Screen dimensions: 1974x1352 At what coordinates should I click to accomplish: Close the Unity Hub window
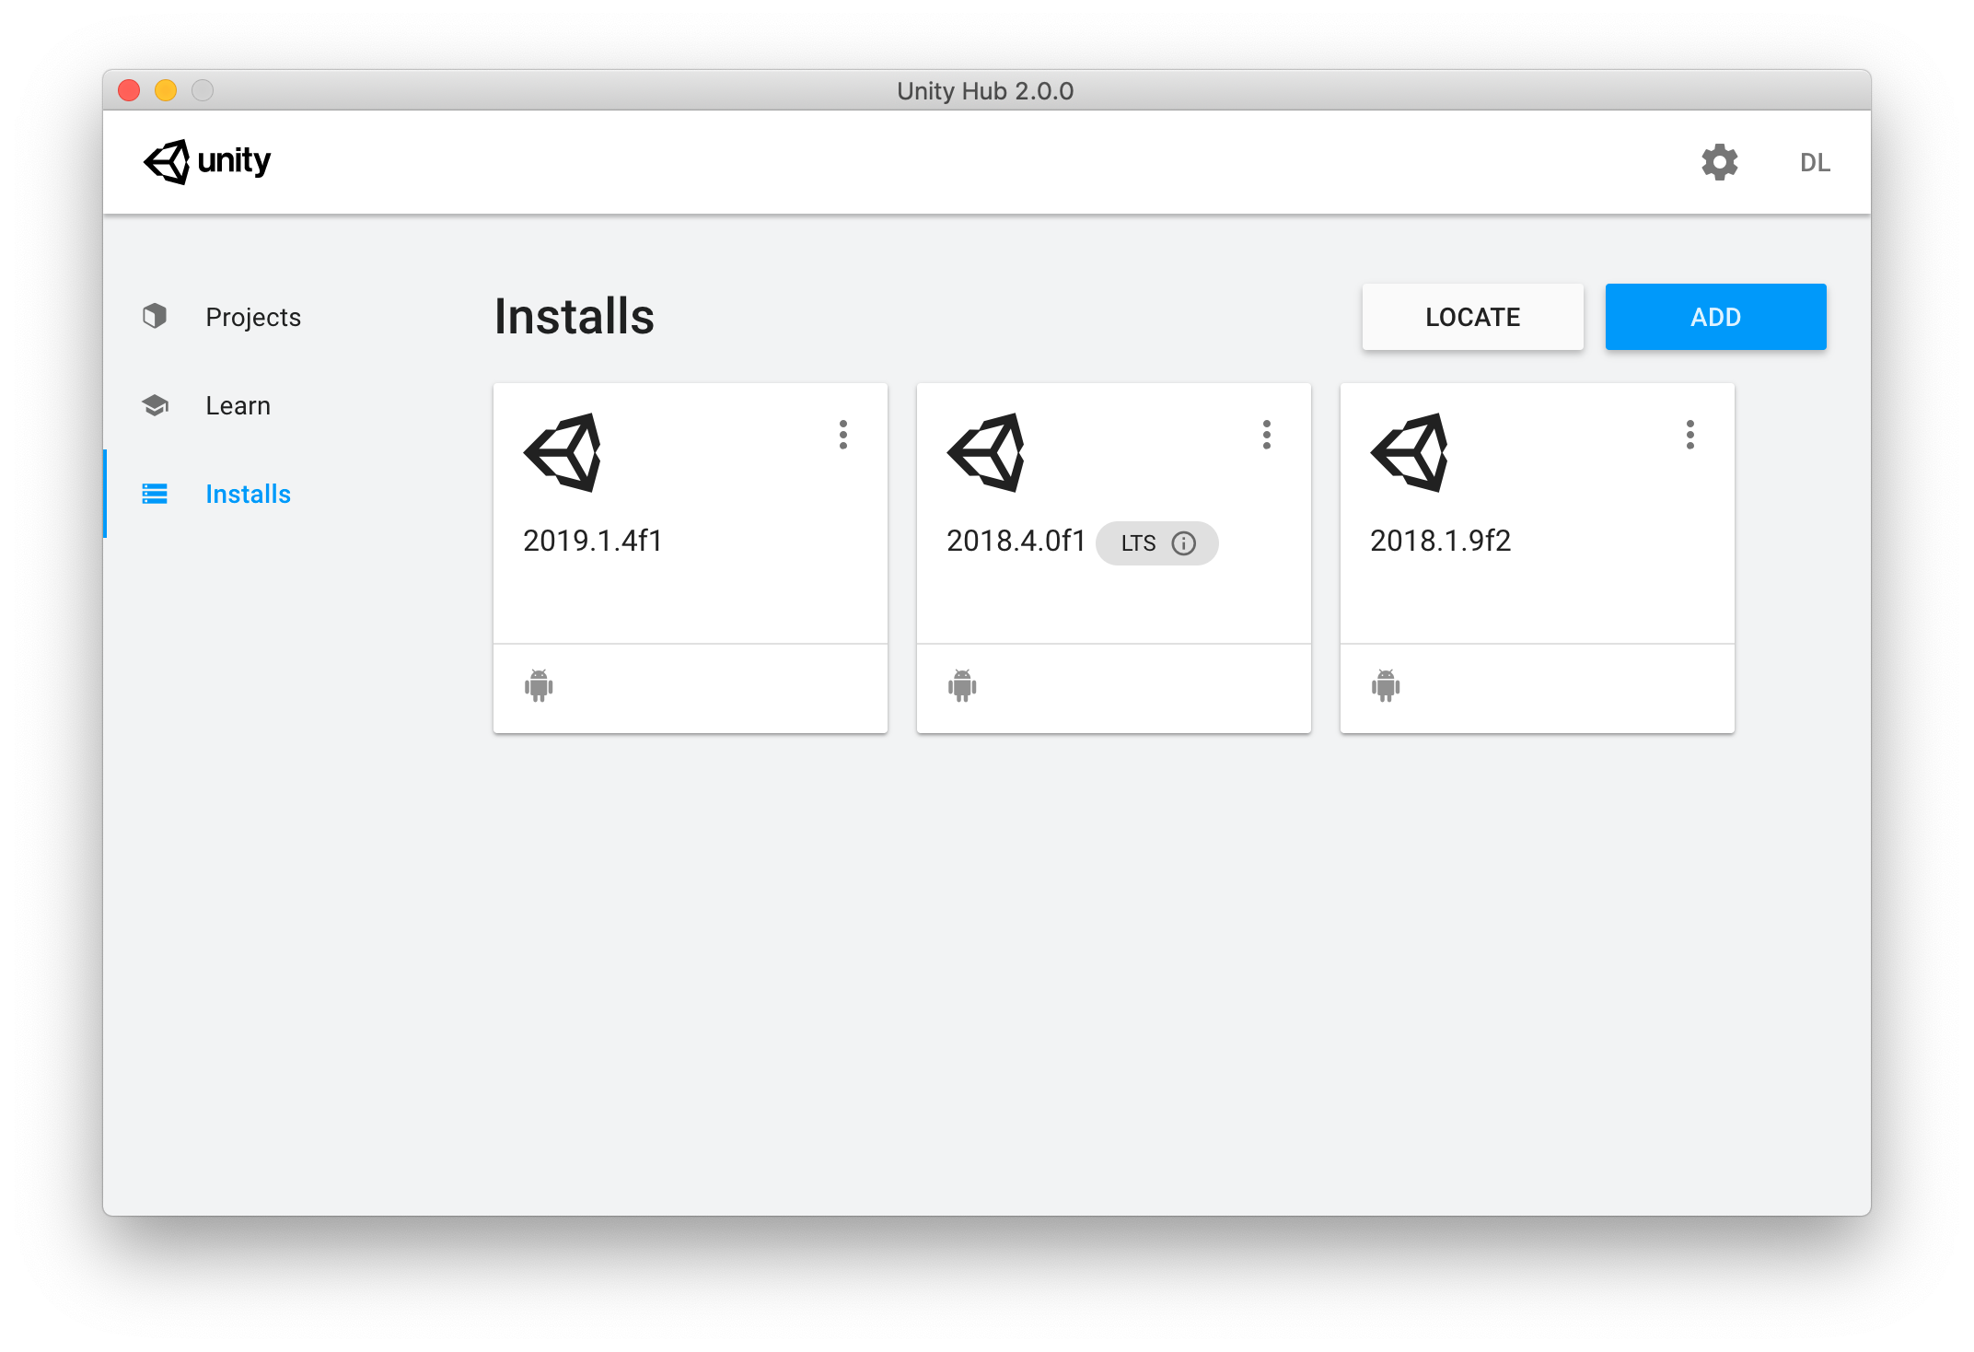tap(129, 90)
